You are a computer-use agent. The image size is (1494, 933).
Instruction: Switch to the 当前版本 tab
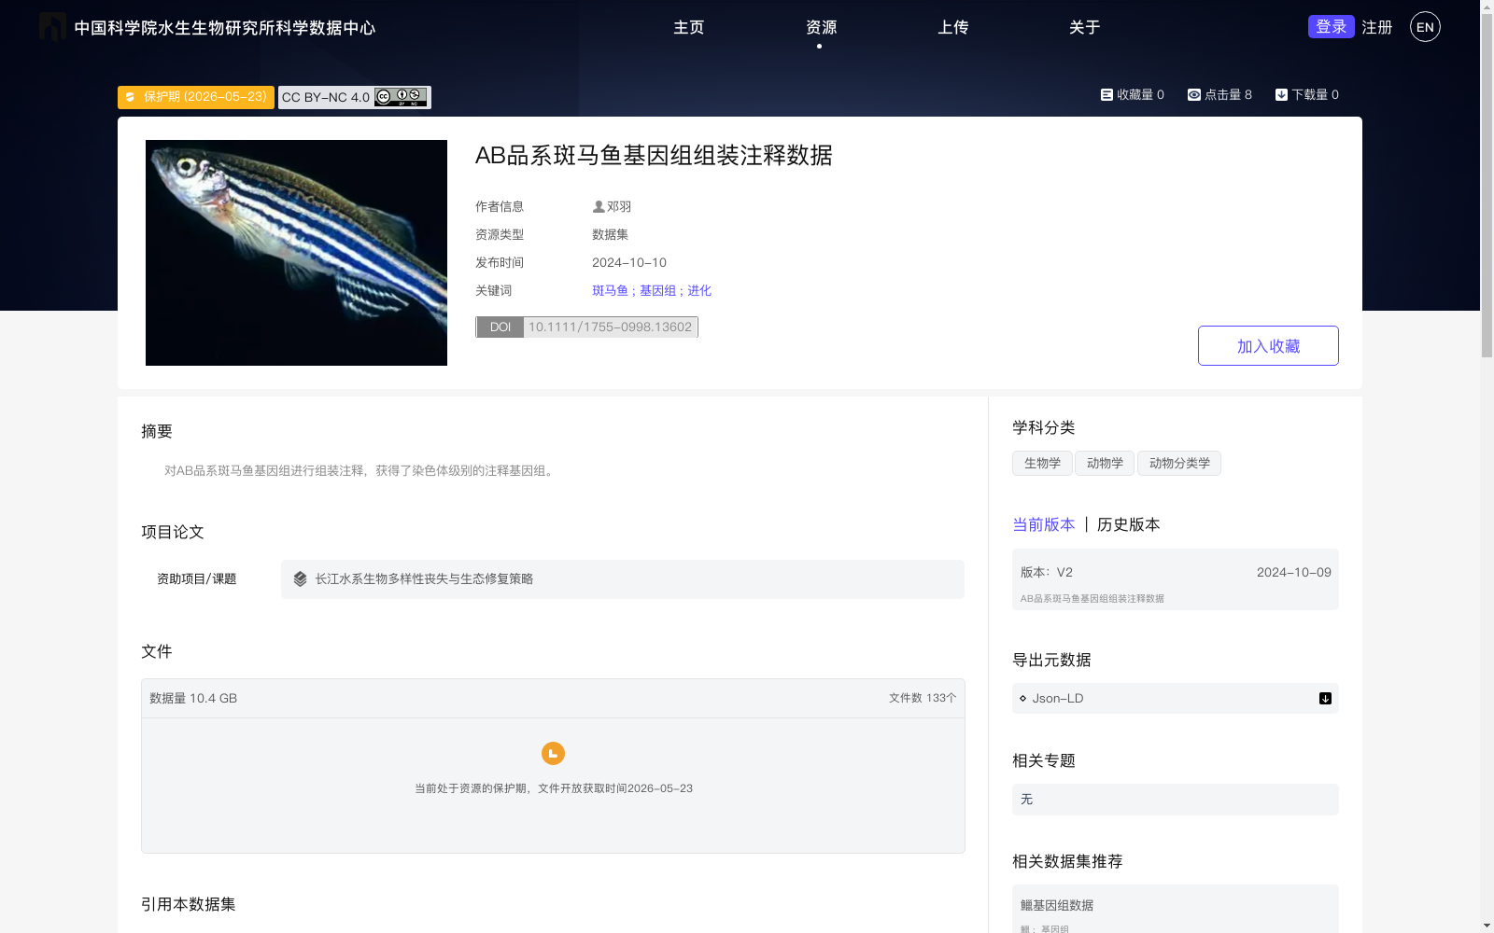(1044, 525)
